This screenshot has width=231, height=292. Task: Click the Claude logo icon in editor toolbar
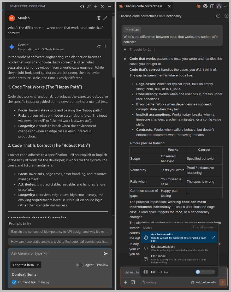tap(199, 6)
